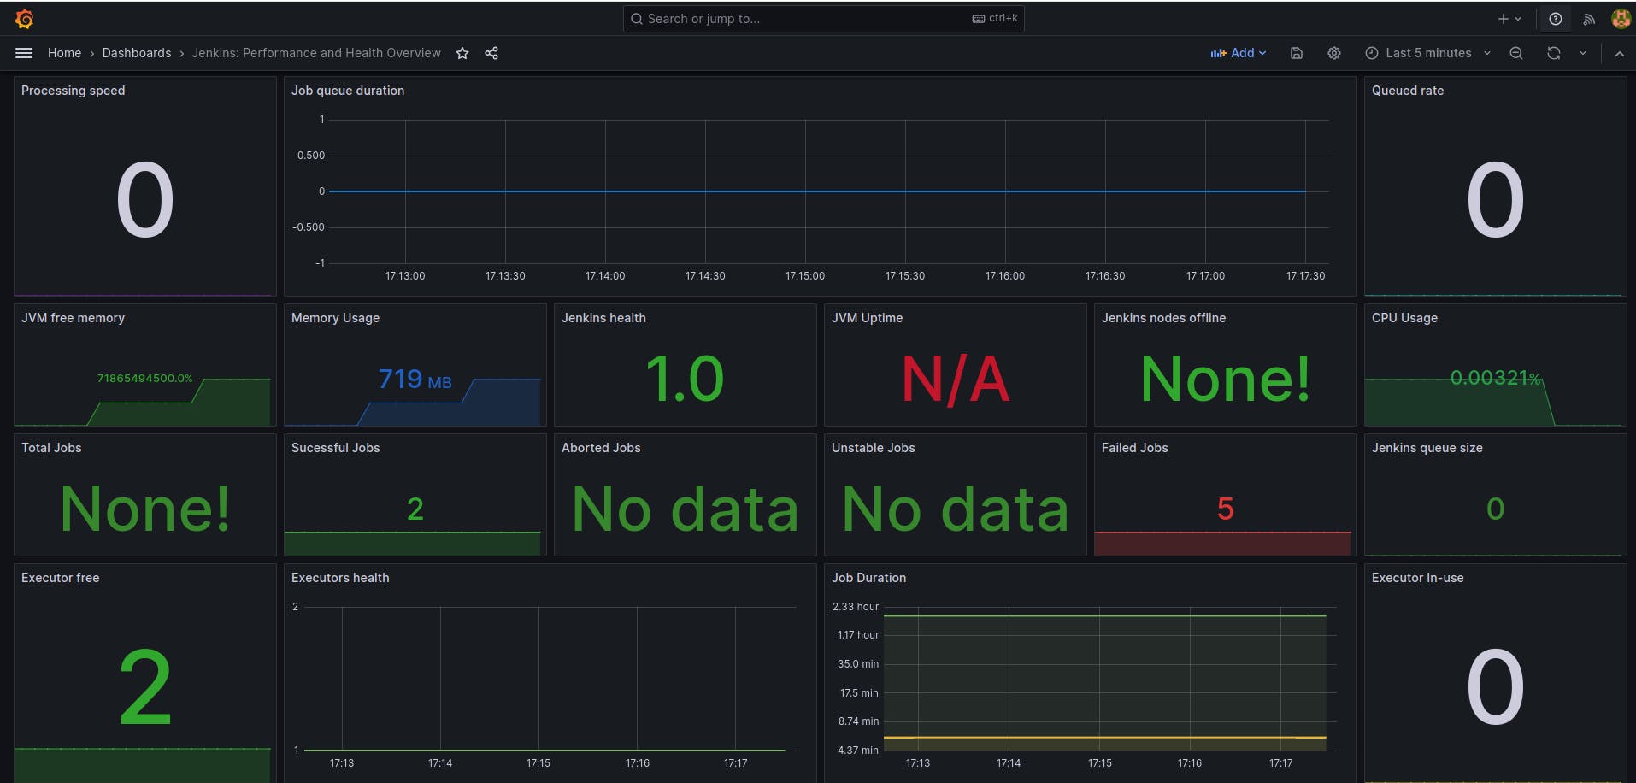The image size is (1636, 783).
Task: Open the help question-mark menu
Action: click(1556, 19)
